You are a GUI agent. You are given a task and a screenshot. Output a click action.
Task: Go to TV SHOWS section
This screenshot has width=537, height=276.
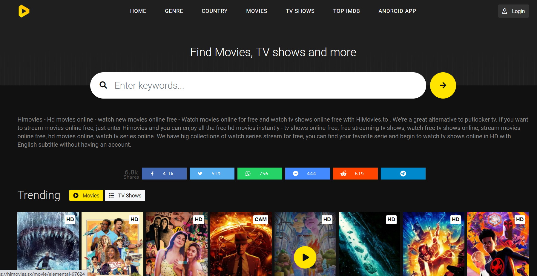(300, 11)
